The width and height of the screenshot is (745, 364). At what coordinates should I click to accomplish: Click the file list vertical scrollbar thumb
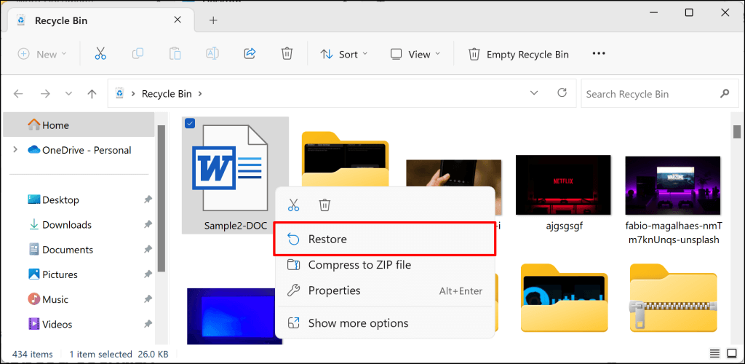point(737,131)
